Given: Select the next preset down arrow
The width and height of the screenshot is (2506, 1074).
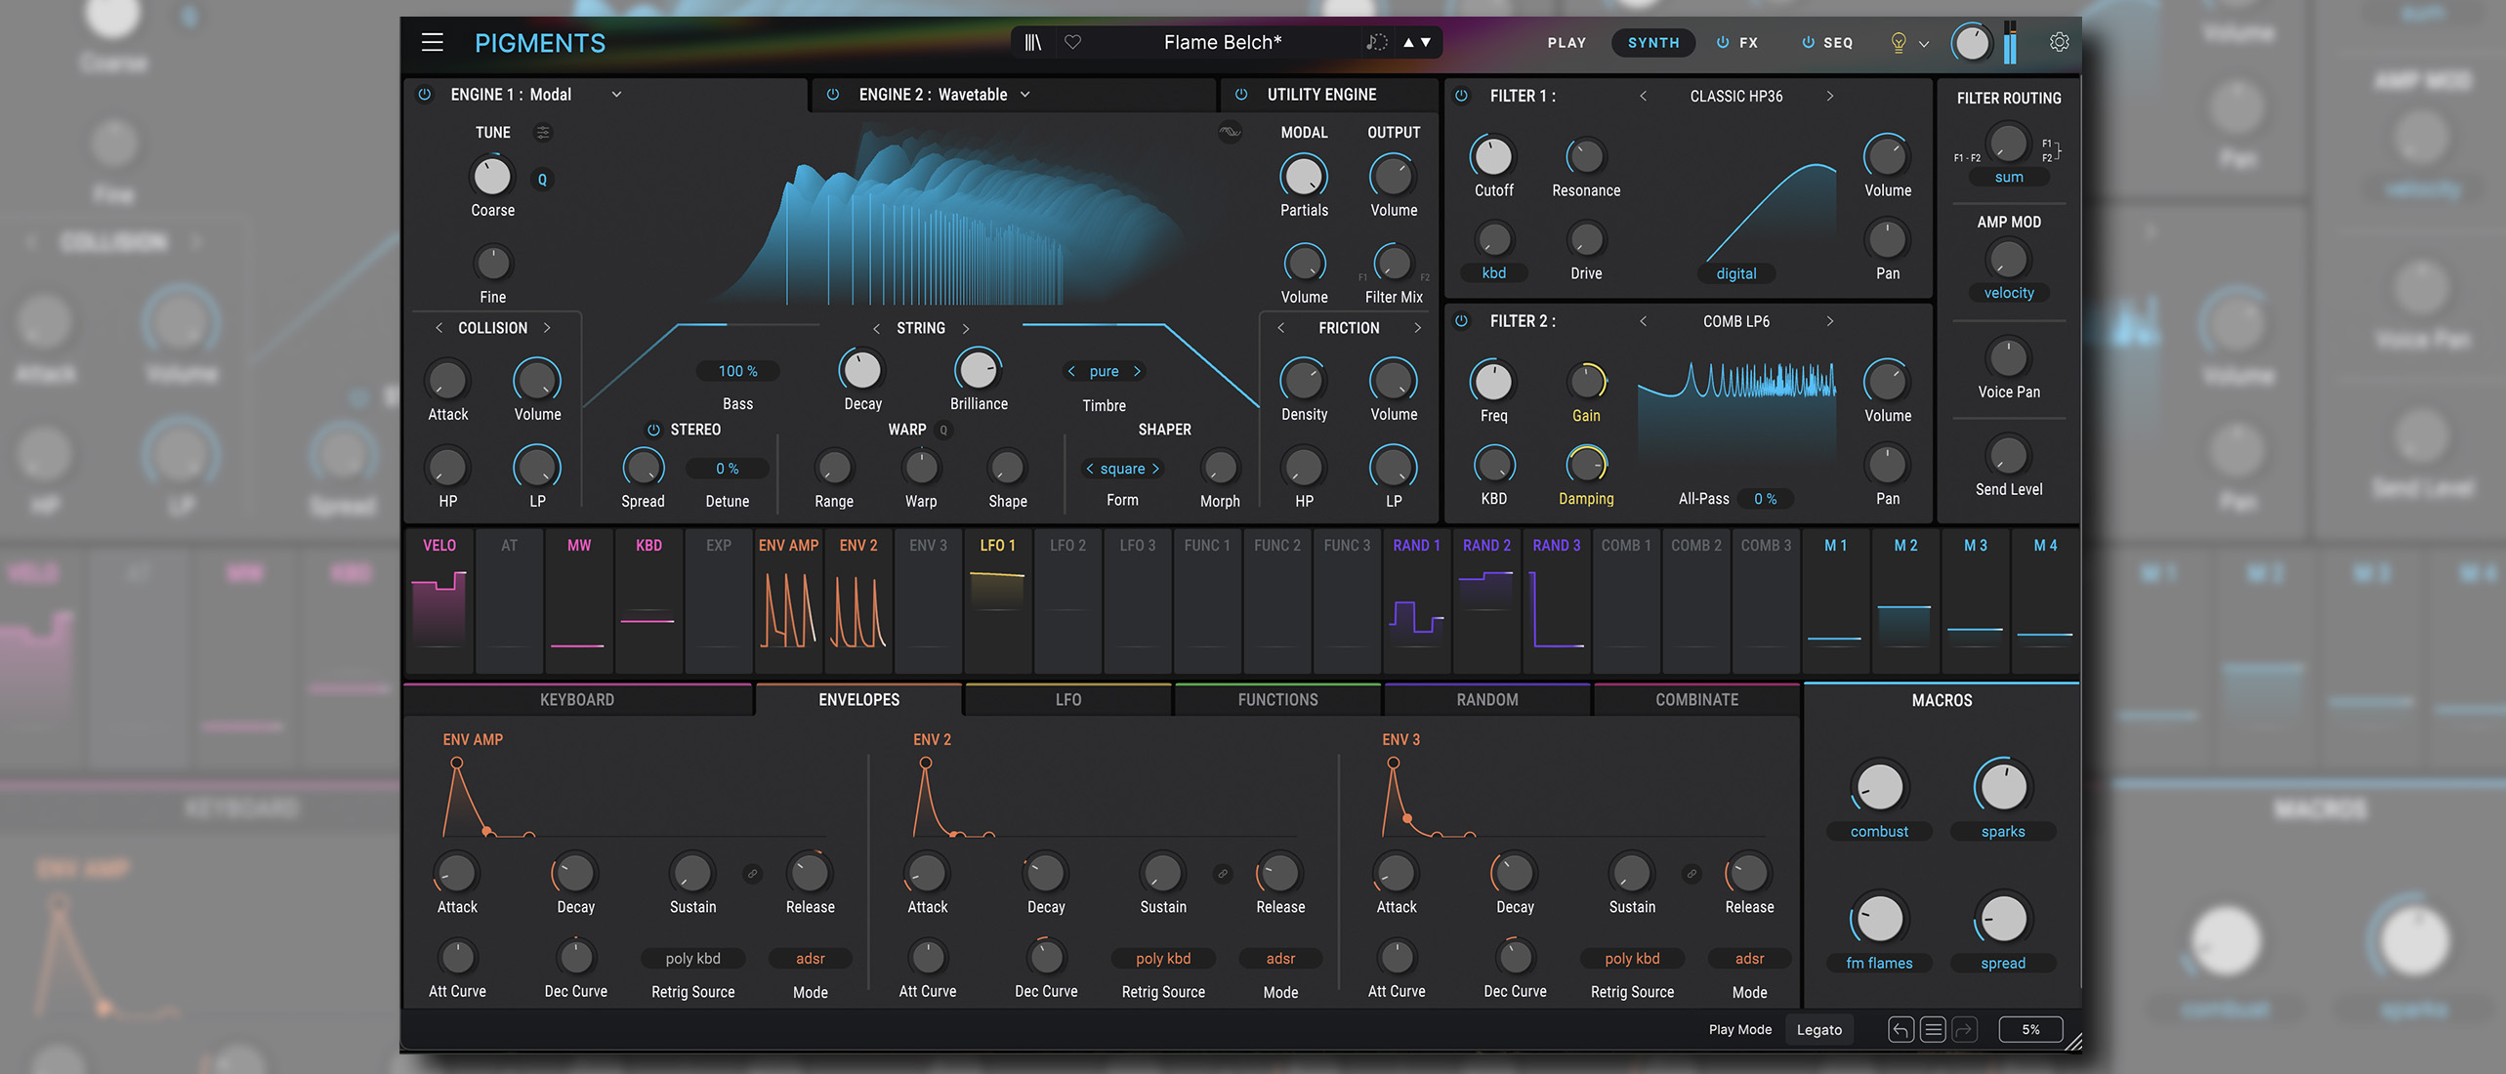Looking at the screenshot, I should click(x=1426, y=42).
